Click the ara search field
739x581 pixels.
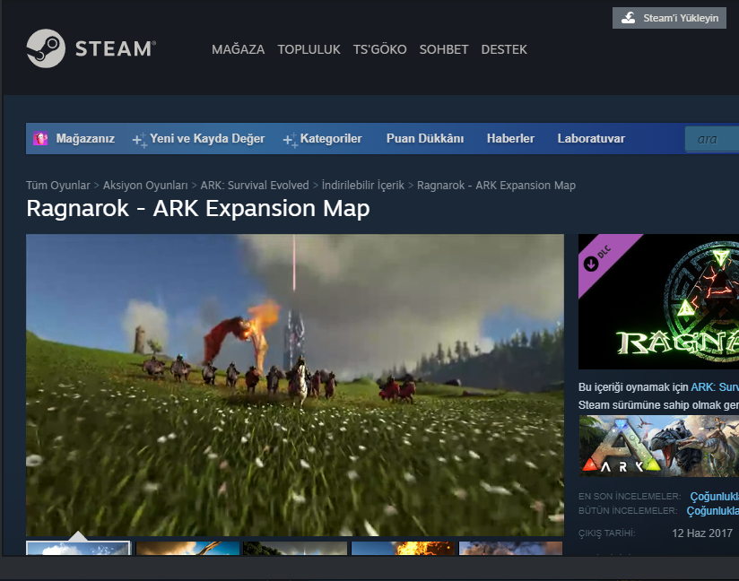coord(712,139)
